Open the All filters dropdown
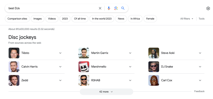 [187, 19]
